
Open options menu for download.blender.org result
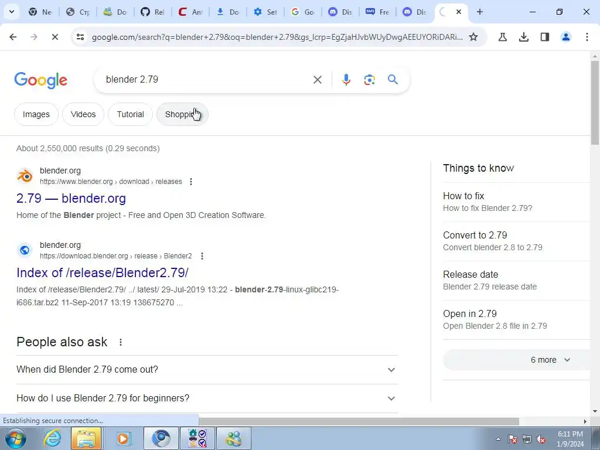[x=202, y=256]
